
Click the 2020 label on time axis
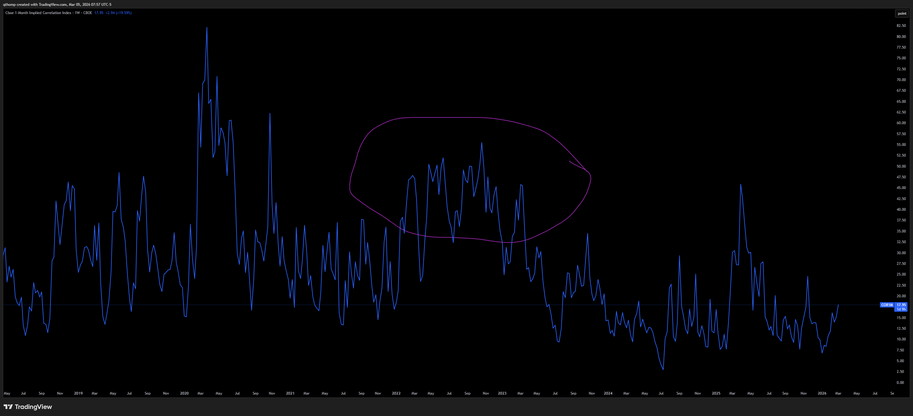184,393
